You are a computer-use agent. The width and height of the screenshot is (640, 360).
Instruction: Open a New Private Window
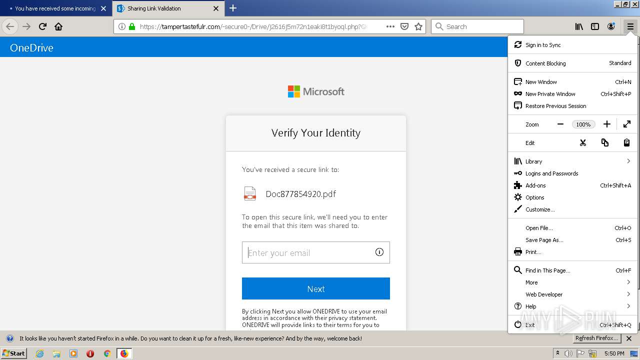572,94
